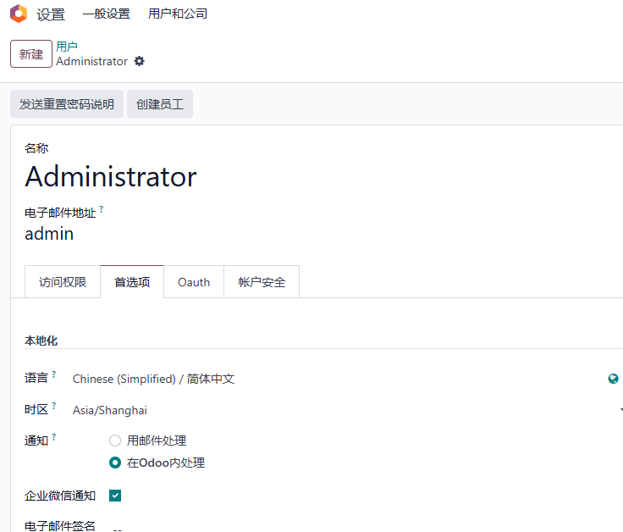Show help tooltip next to 时区
Screen dimensions: 623x532
coord(54,406)
